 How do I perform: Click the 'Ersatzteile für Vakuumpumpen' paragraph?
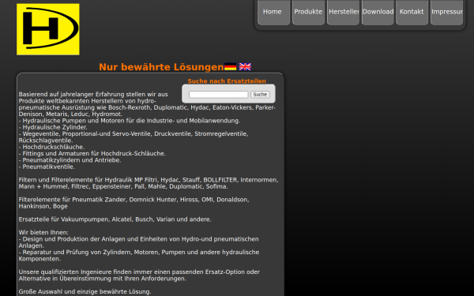[x=115, y=219]
